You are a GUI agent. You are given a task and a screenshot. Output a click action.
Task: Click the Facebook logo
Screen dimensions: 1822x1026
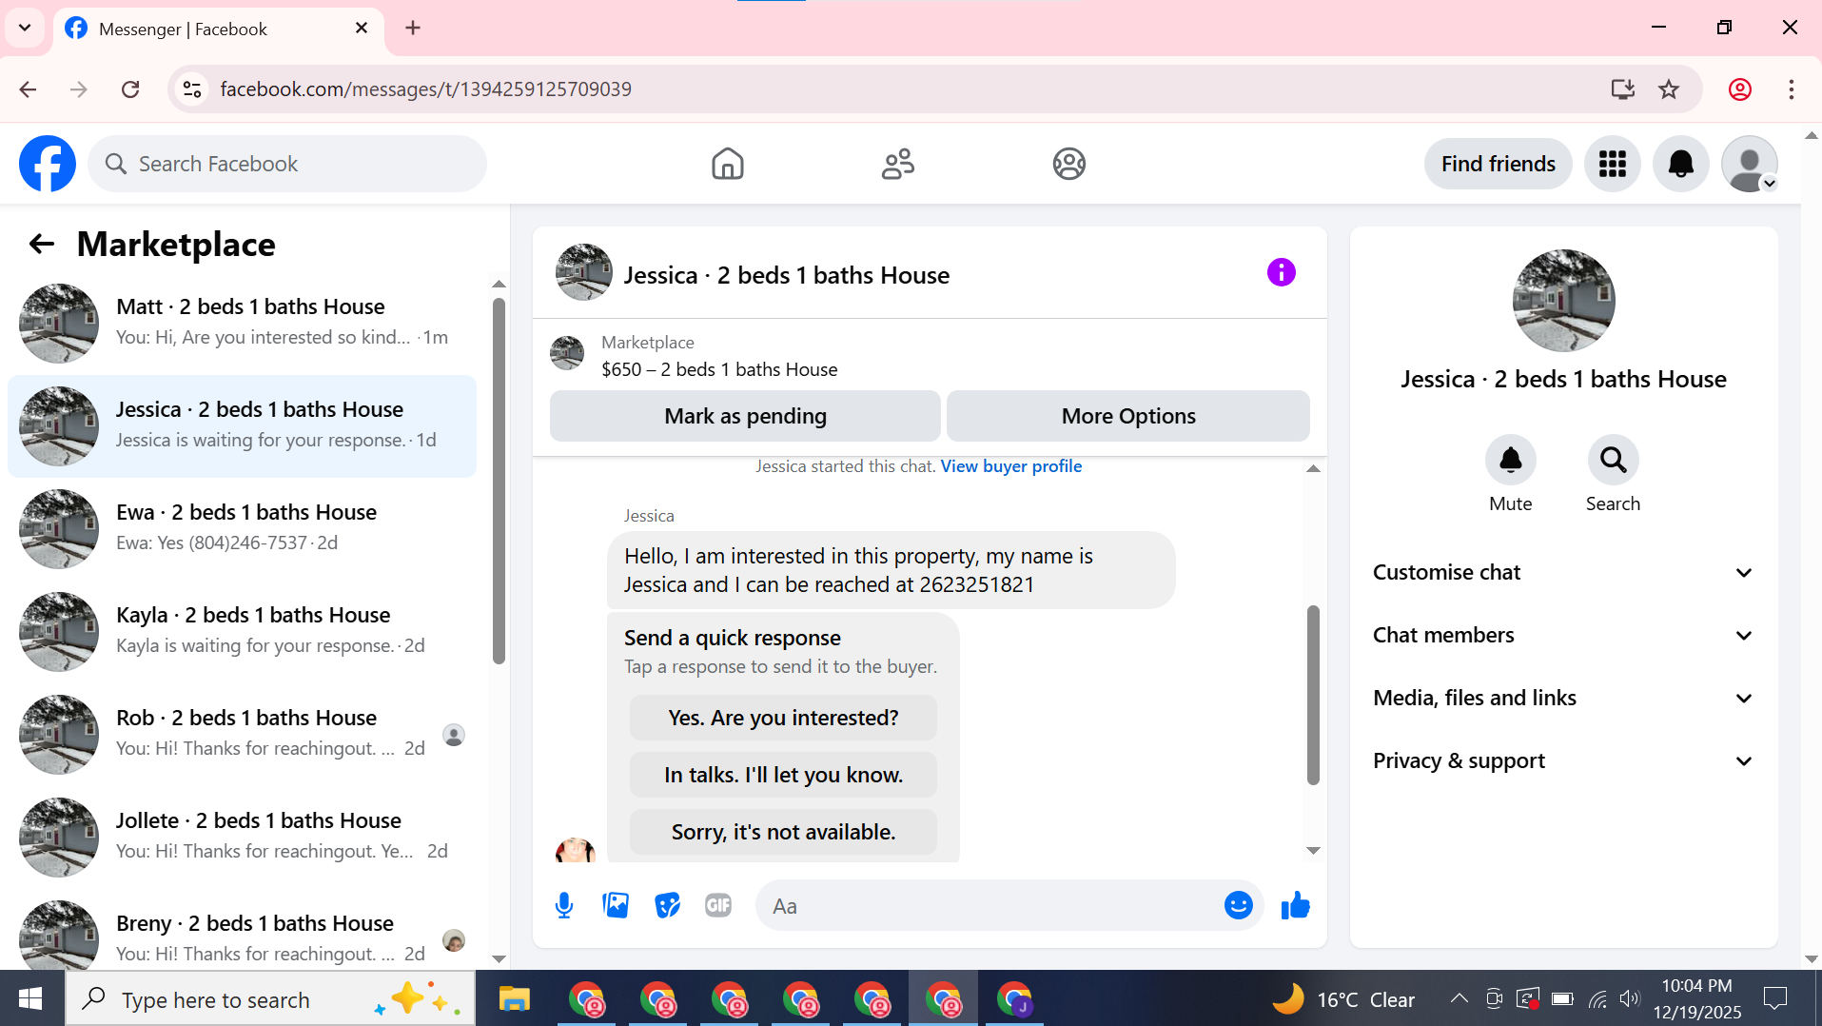tap(48, 164)
